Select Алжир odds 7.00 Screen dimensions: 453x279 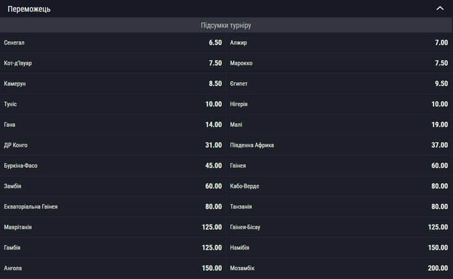click(339, 43)
